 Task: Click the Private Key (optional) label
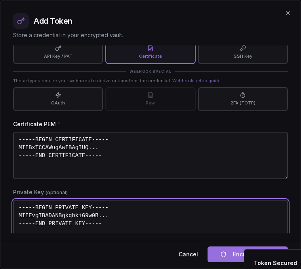(x=40, y=192)
